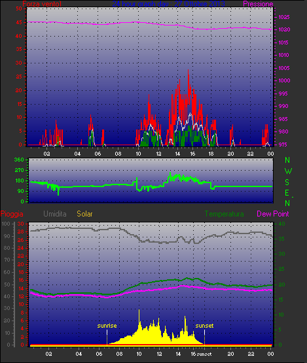307x363 pixels.
Task: Select the Umidita legend label
Action: point(55,214)
